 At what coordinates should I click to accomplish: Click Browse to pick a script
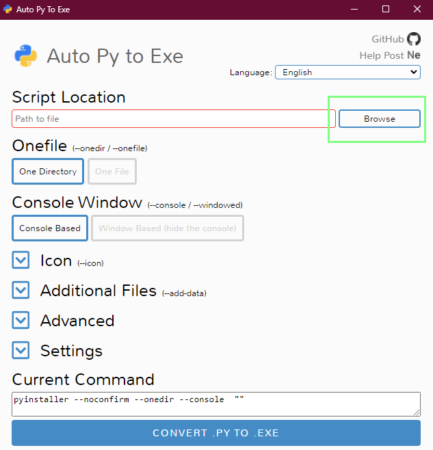coord(380,118)
